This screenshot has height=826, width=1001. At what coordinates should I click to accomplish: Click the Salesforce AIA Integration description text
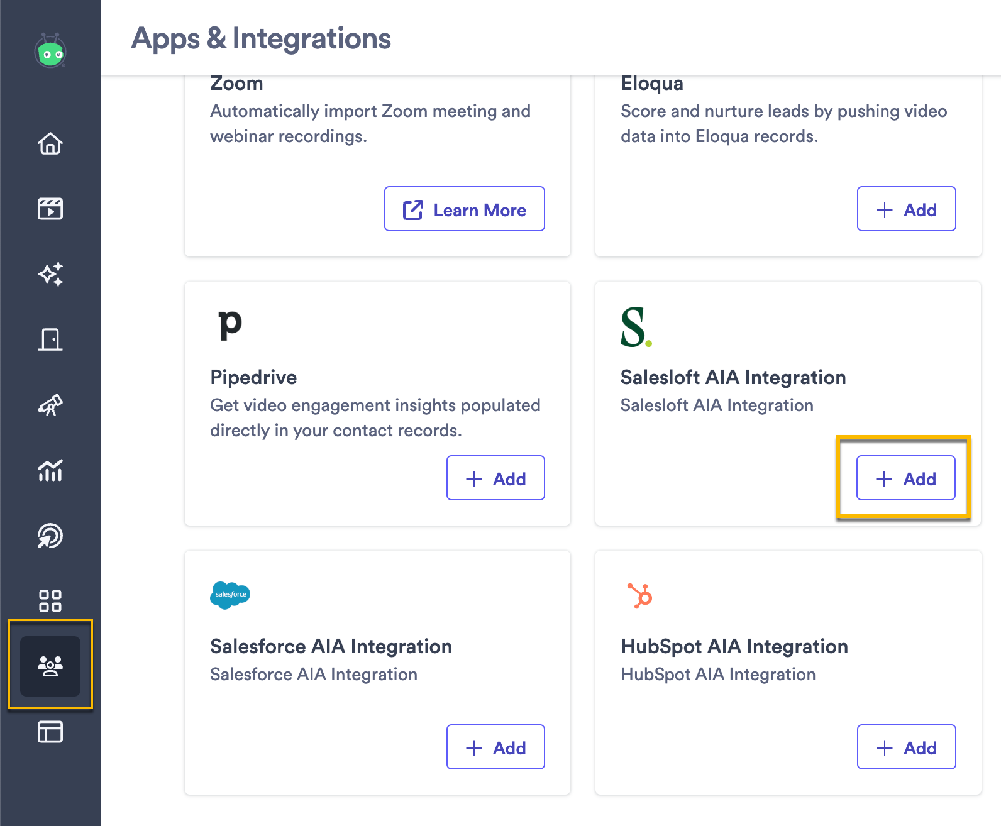coord(314,674)
